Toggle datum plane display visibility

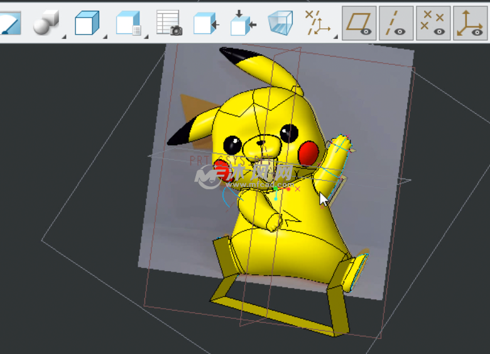pyautogui.click(x=359, y=23)
